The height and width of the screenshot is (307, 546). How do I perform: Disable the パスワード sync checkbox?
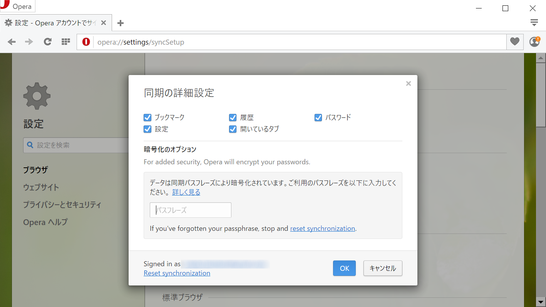point(318,117)
